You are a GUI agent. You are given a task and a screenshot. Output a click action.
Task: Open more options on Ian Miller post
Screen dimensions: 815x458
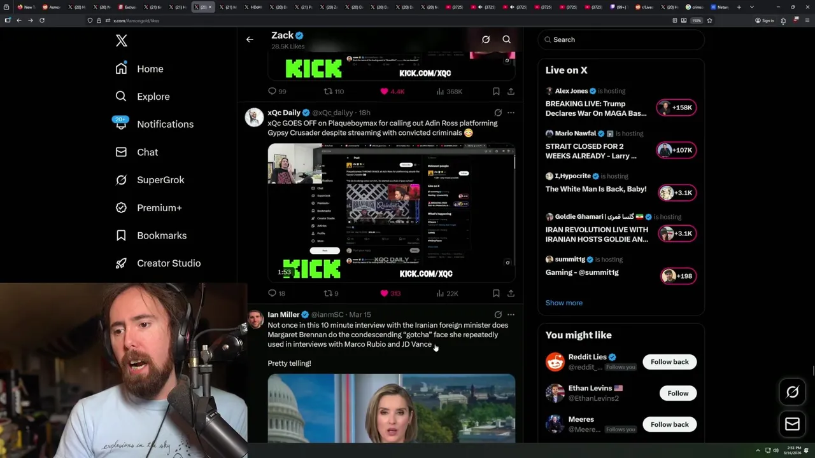tap(511, 314)
